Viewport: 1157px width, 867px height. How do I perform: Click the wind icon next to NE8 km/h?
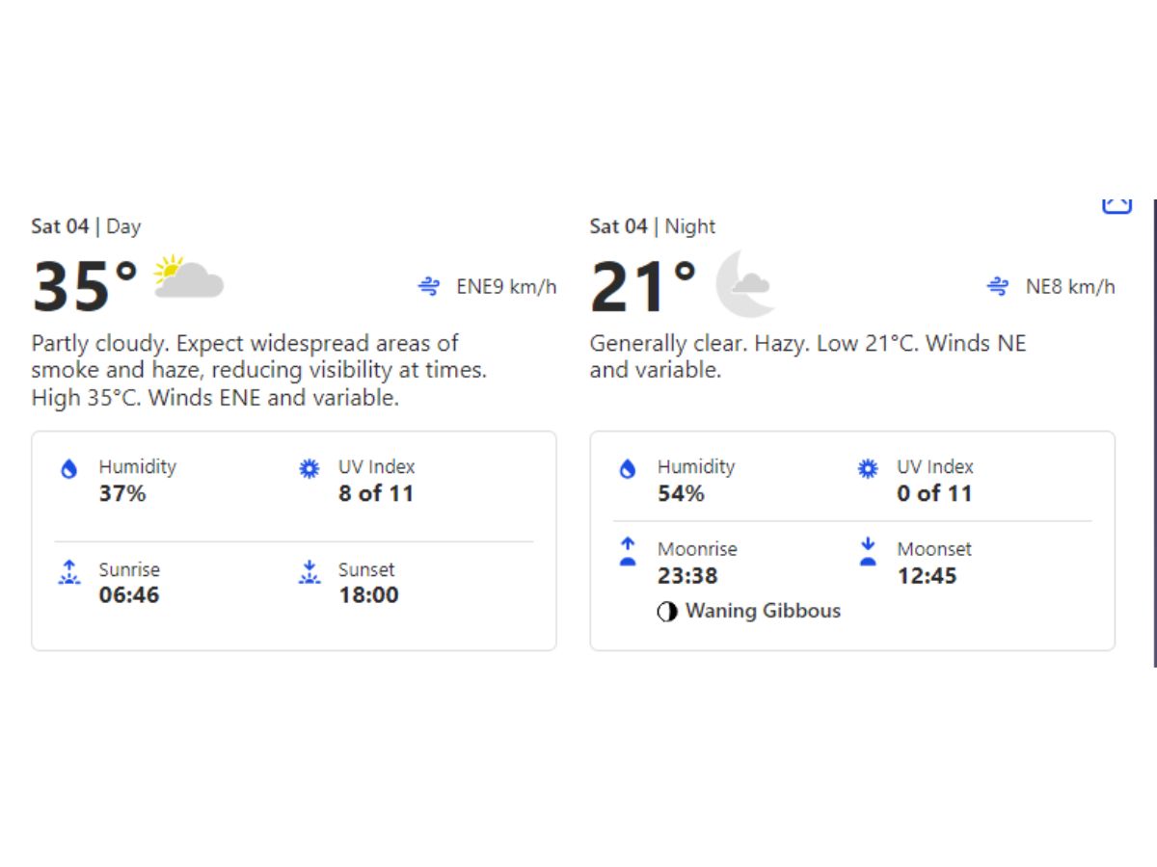(x=997, y=285)
